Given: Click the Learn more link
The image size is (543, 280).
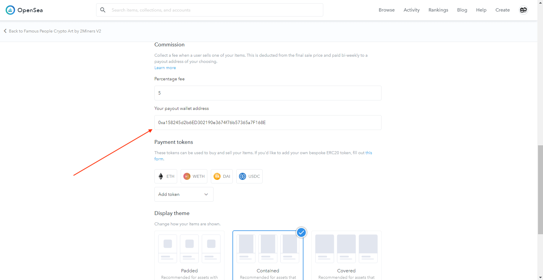Looking at the screenshot, I should coord(165,68).
